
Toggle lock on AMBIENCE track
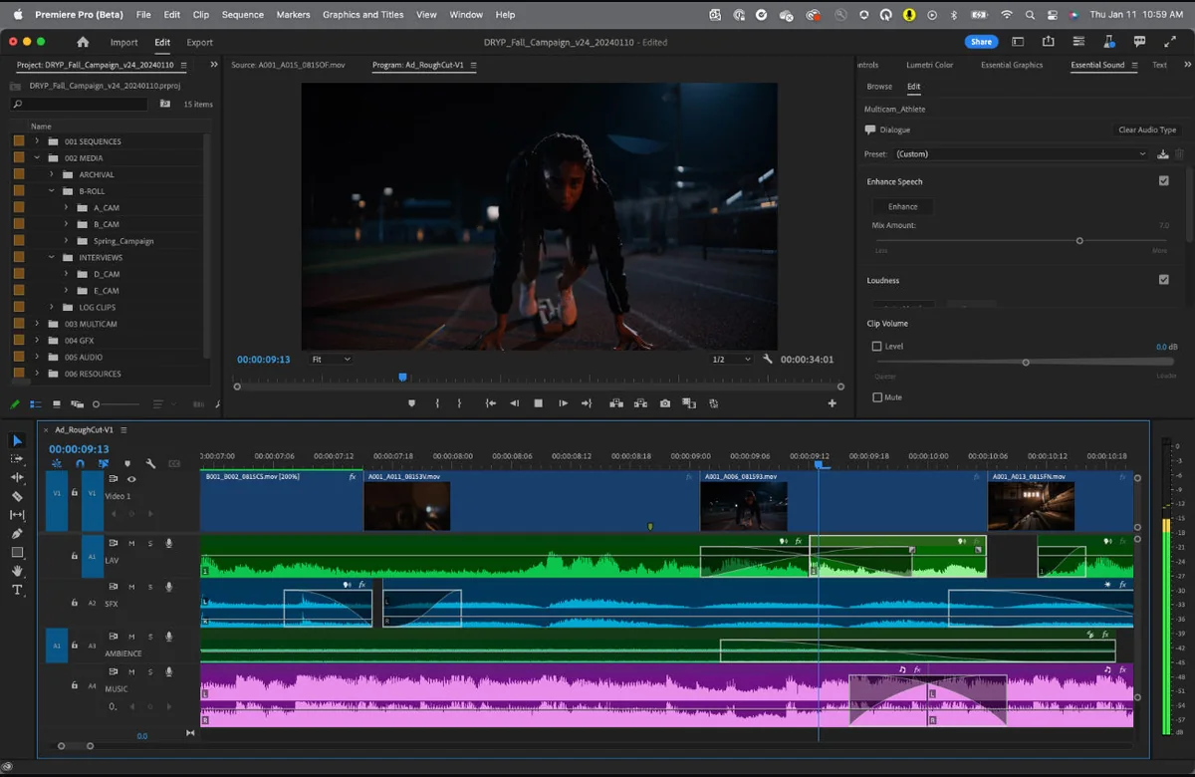[75, 646]
